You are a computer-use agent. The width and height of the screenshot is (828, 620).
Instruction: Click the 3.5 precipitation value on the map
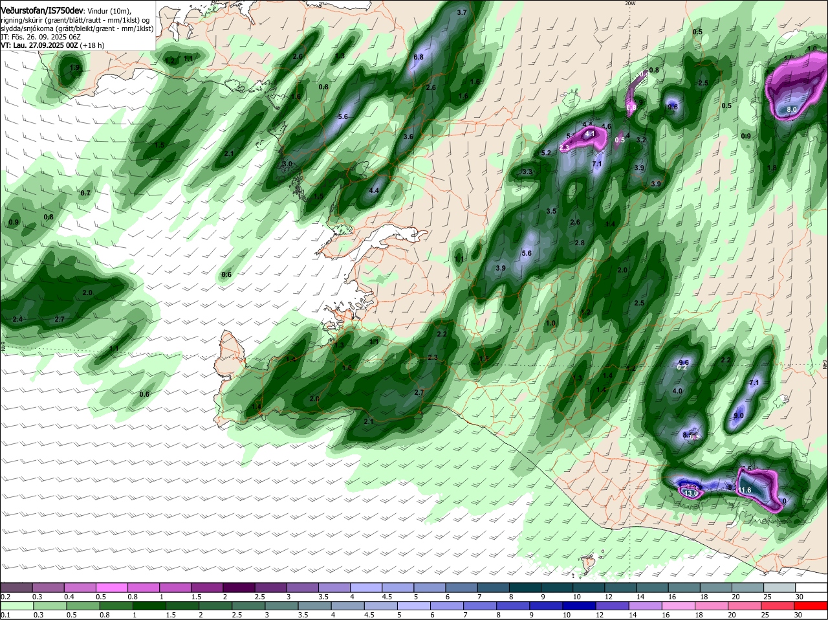point(551,211)
